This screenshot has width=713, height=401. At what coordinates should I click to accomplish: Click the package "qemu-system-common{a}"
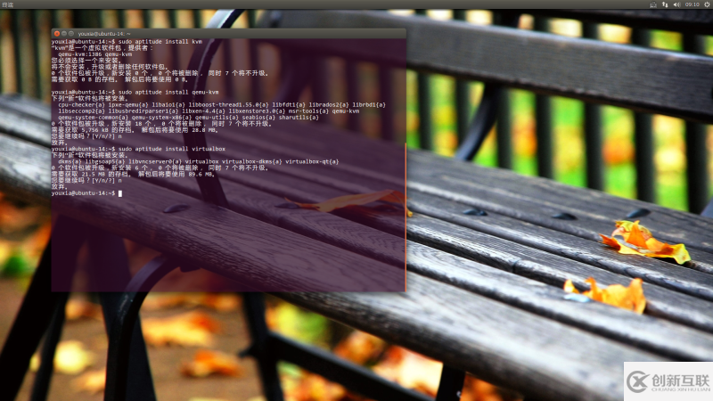click(95, 118)
